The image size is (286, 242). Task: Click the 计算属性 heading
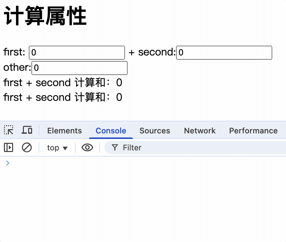[45, 17]
